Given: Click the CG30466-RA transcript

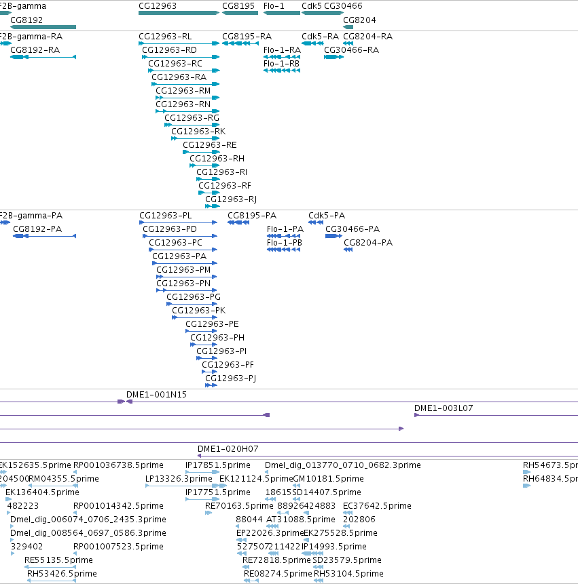Looking at the screenshot, I should coord(333,57).
